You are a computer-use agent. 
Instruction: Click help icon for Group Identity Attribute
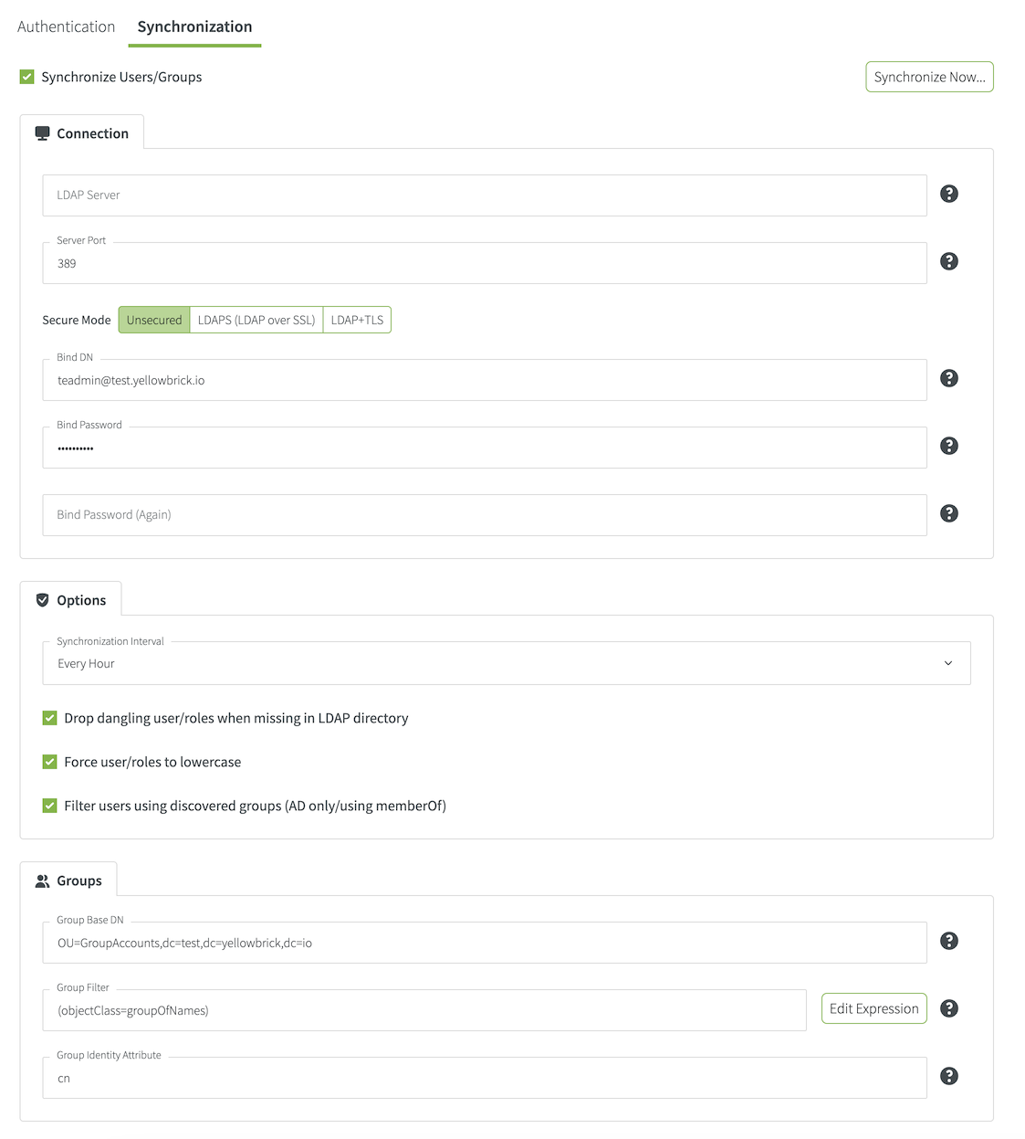[x=949, y=1076]
